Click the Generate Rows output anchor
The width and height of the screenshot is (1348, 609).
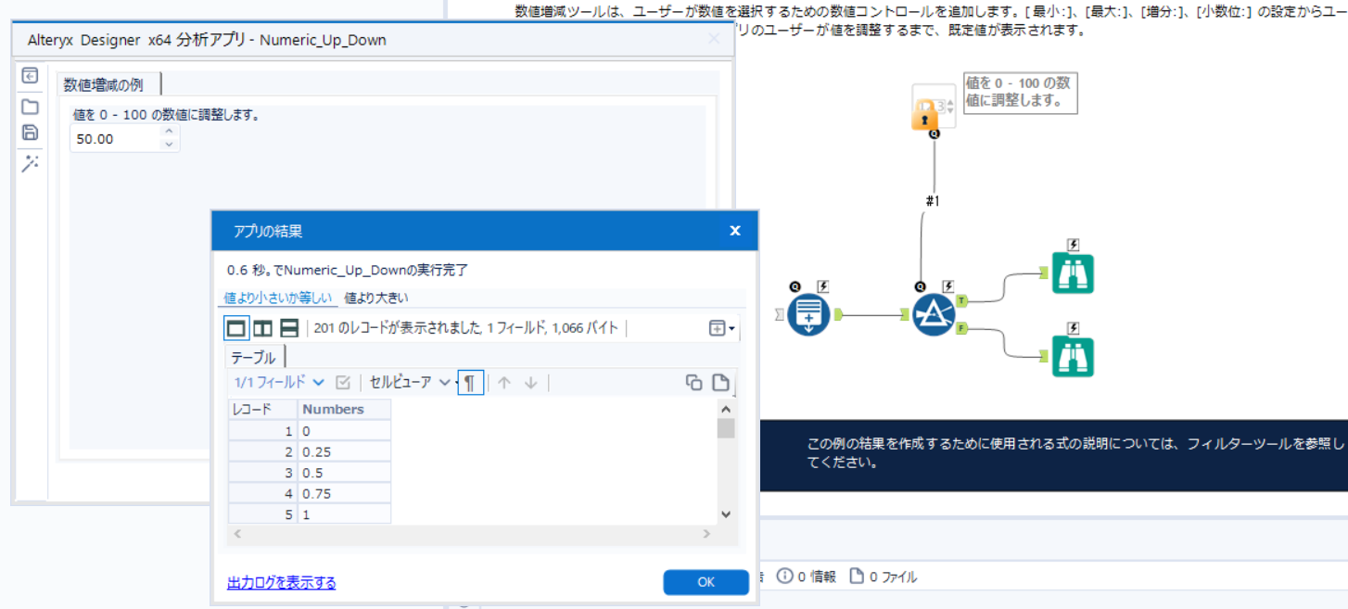pos(838,315)
